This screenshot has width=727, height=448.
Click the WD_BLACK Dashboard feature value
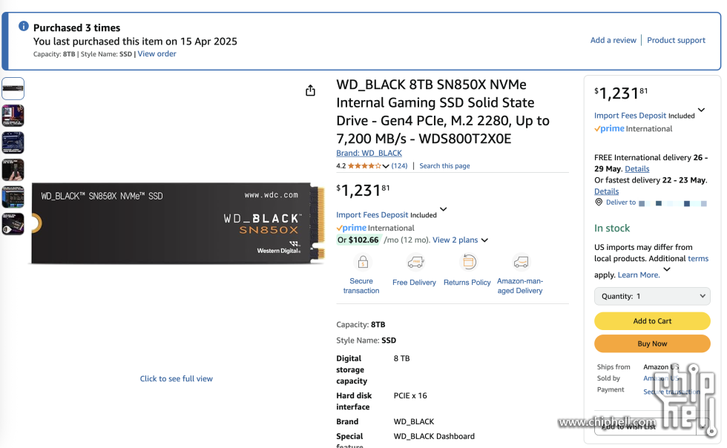434,436
